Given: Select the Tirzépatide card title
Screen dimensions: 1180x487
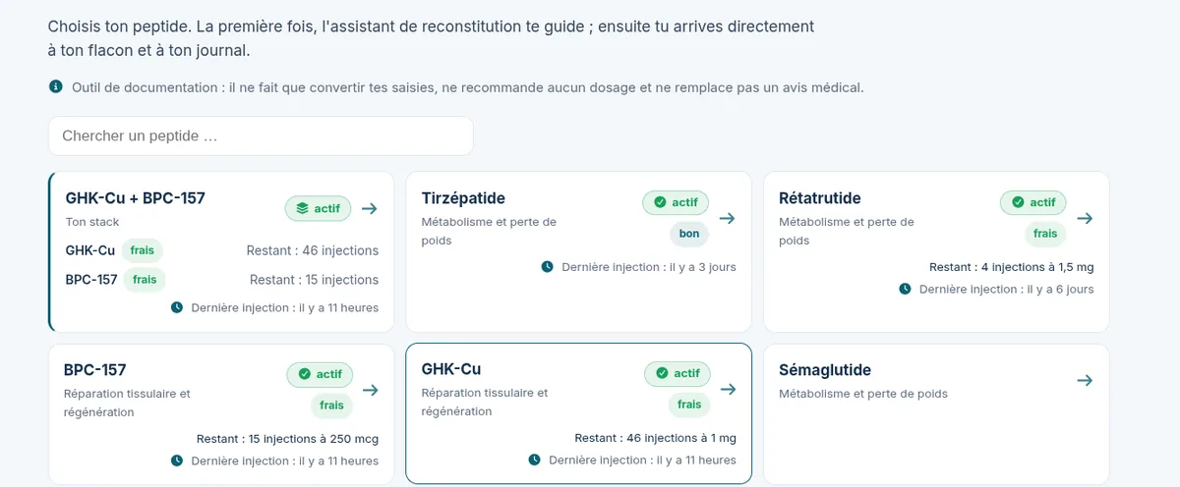Looking at the screenshot, I should pos(463,198).
